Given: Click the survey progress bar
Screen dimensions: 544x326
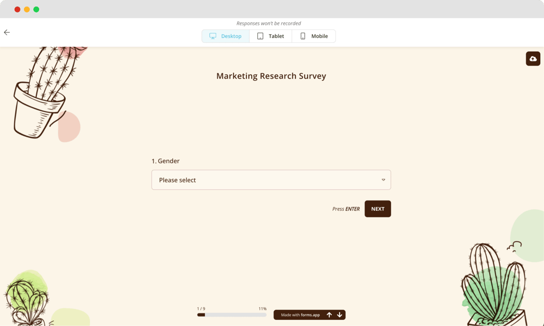Looking at the screenshot, I should (231, 314).
